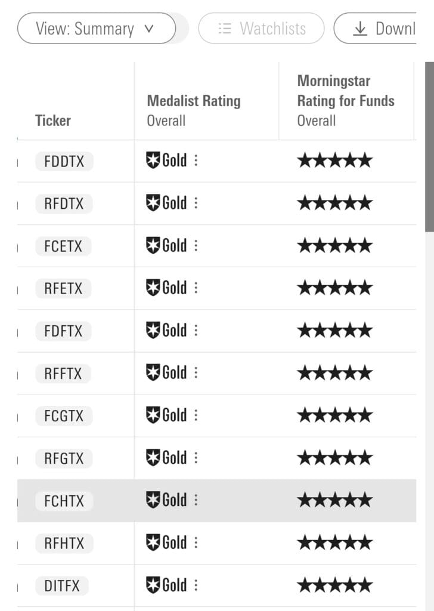Screen dimensions: 434x611
Task: Select the FDDTX ticker chip
Action: click(64, 161)
